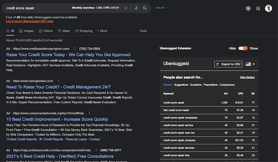
Task: Click Export to CSV button
Action: 228,64
